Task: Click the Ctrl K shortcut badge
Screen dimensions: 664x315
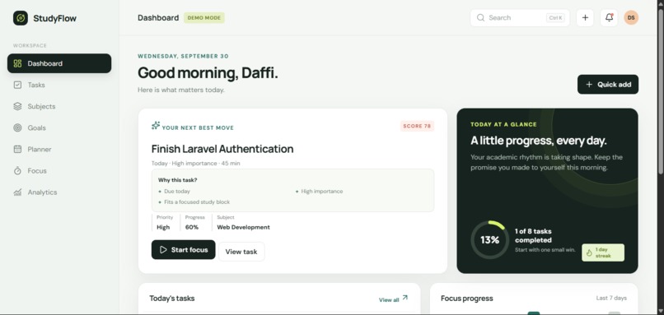Action: [x=555, y=18]
